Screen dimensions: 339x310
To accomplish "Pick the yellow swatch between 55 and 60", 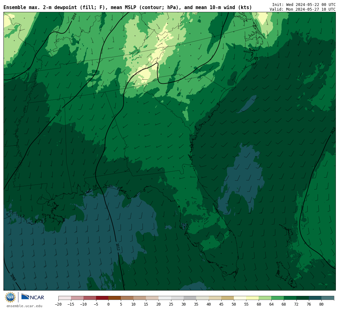I will (253, 298).
